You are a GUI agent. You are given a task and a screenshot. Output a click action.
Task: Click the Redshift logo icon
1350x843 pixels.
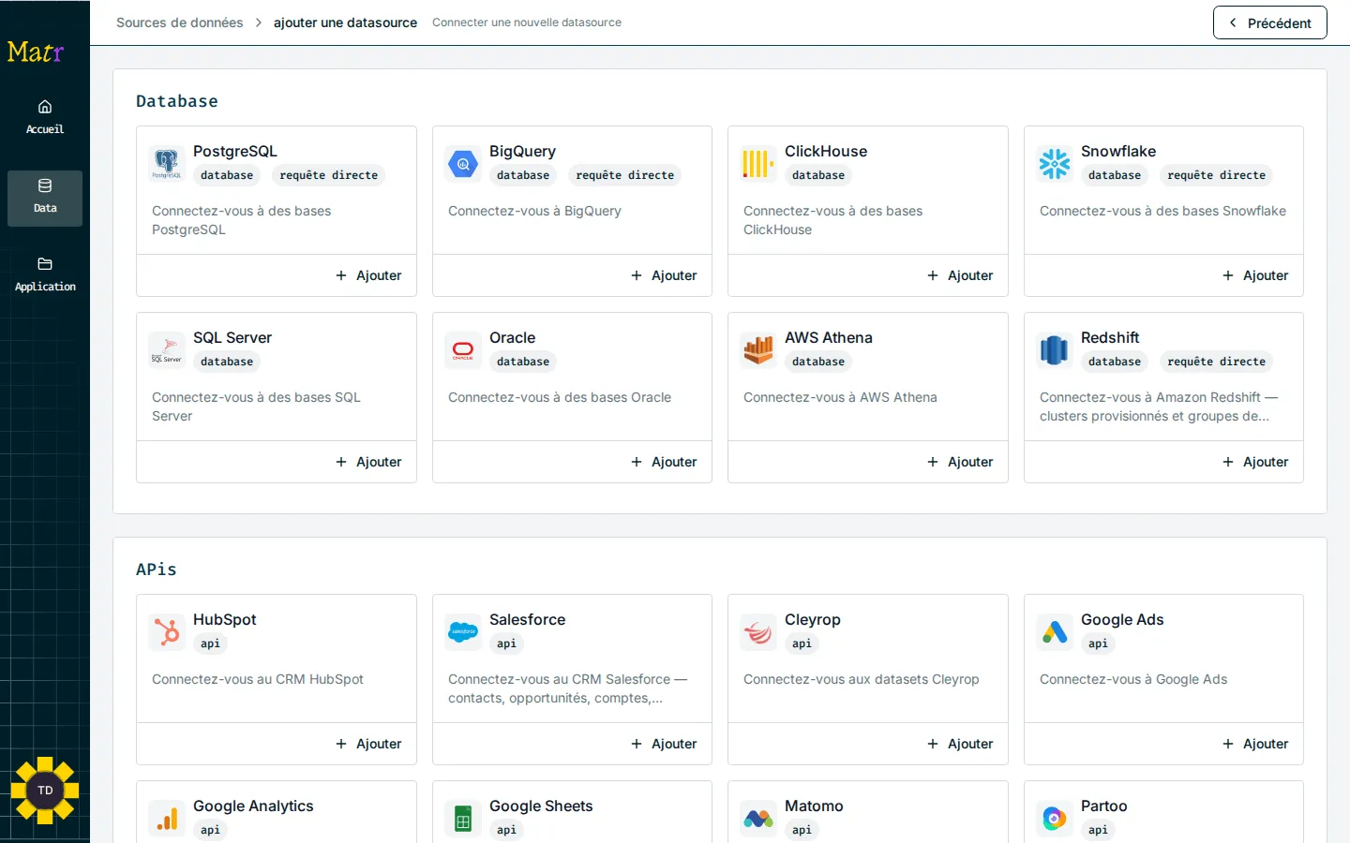pos(1055,350)
